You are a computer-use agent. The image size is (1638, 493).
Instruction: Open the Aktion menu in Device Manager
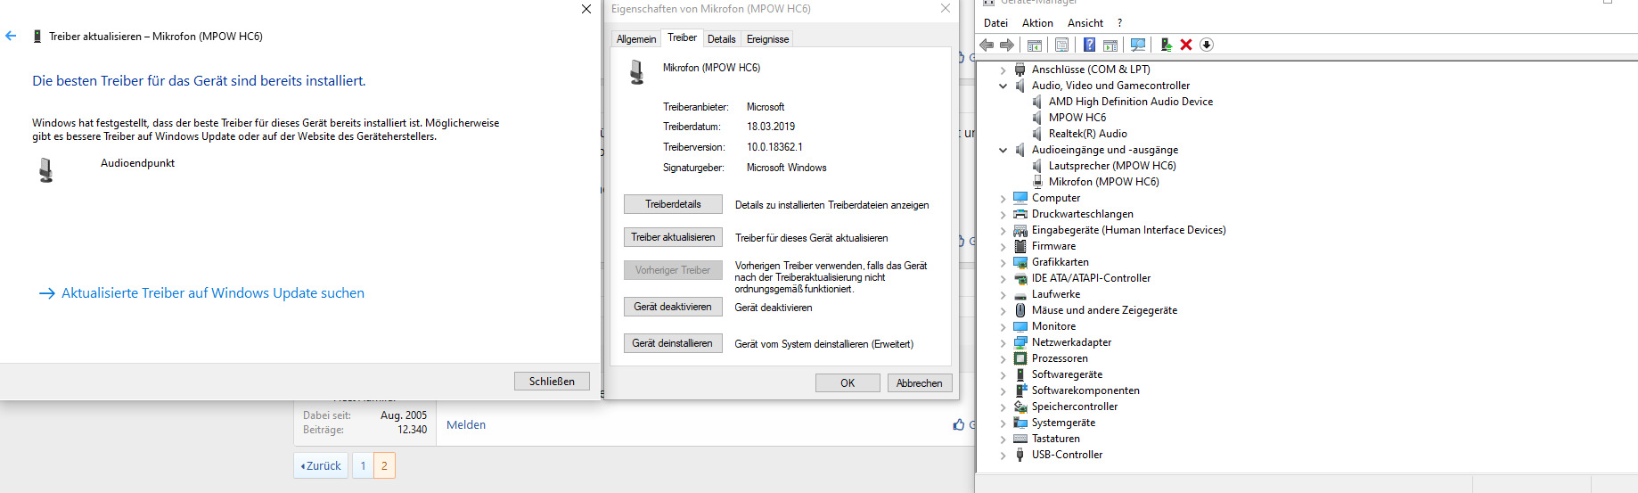[x=1037, y=23]
